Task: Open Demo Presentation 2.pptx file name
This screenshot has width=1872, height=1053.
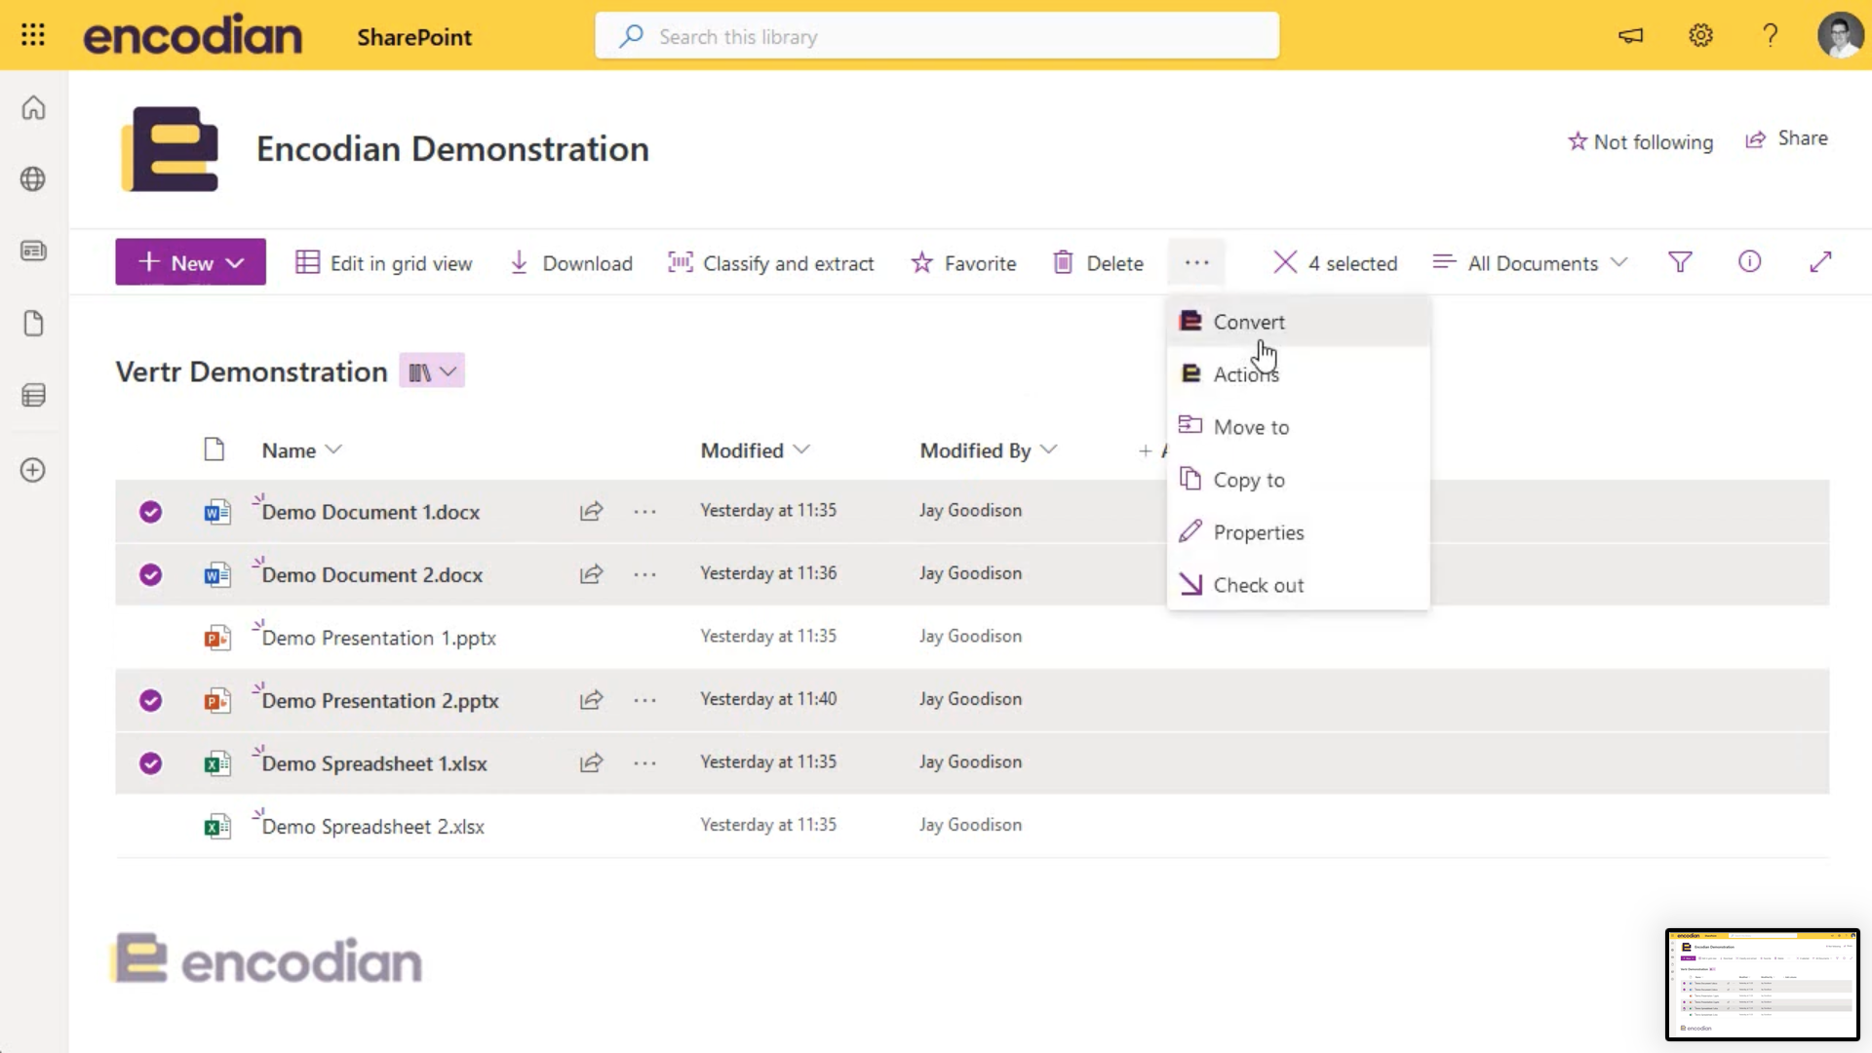Action: pos(380,701)
